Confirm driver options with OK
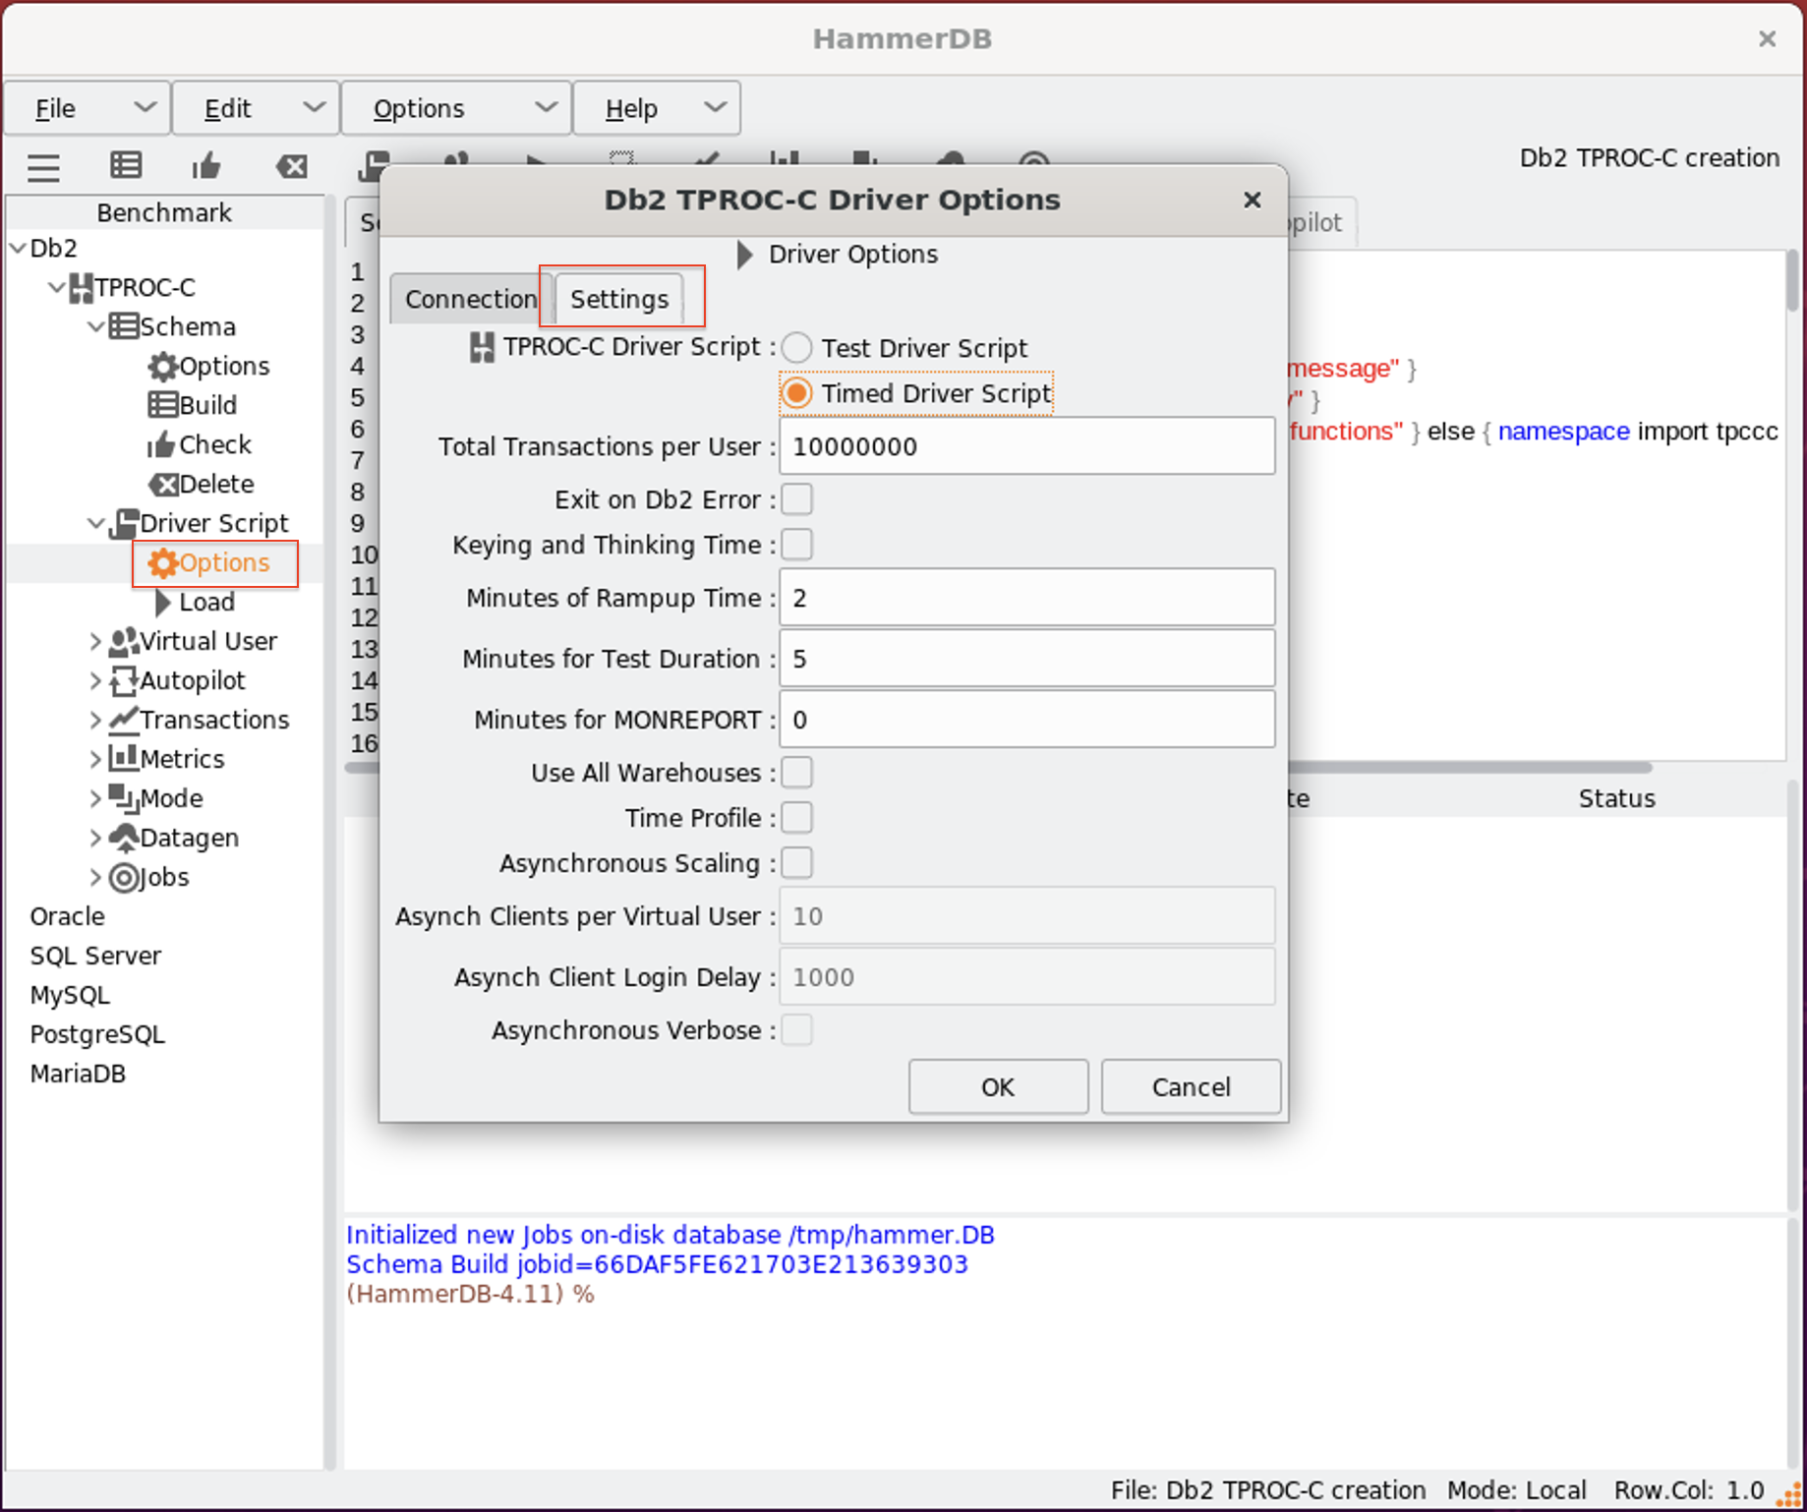The image size is (1807, 1512). pos(998,1087)
